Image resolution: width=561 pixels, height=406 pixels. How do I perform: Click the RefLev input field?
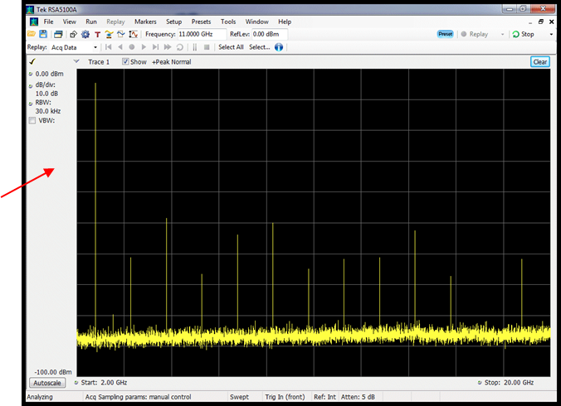tap(269, 35)
